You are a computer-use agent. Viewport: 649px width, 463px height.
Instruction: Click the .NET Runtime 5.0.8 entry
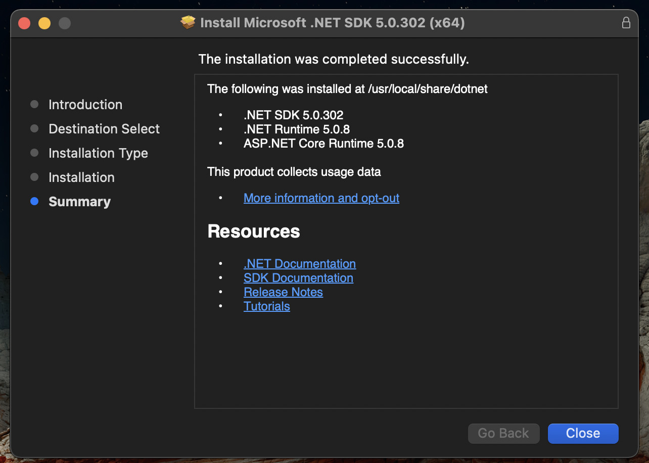297,129
